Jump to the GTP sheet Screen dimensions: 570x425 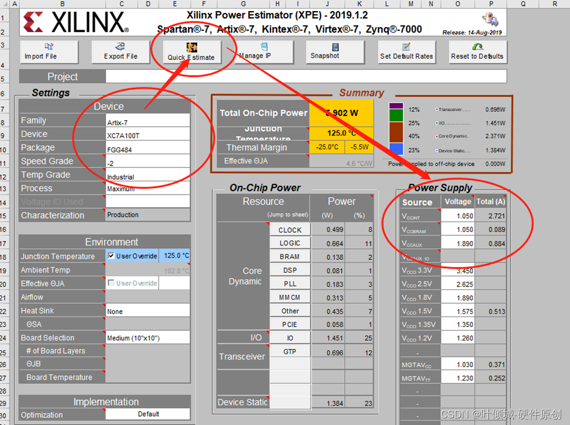point(290,352)
